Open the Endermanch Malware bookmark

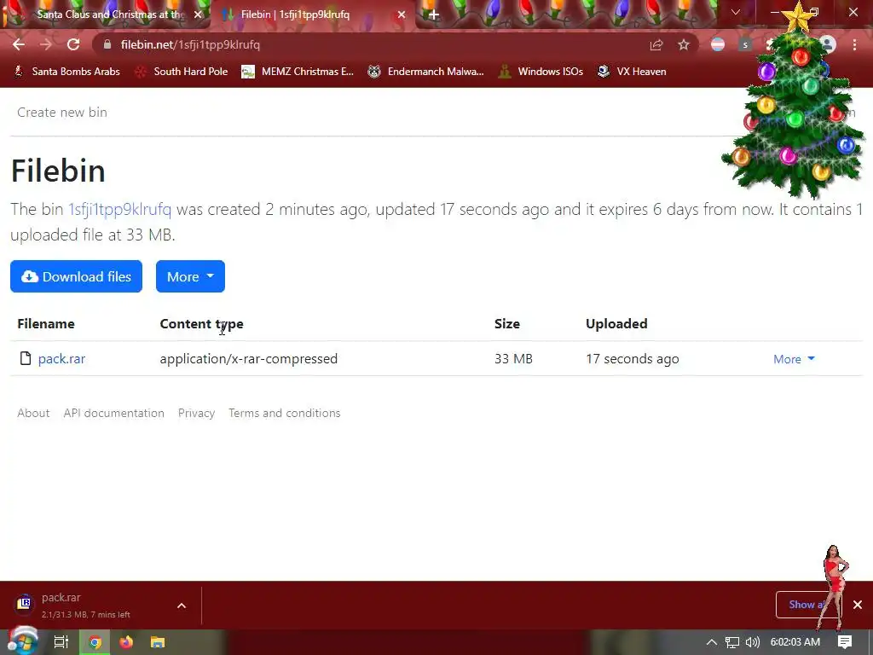(426, 72)
